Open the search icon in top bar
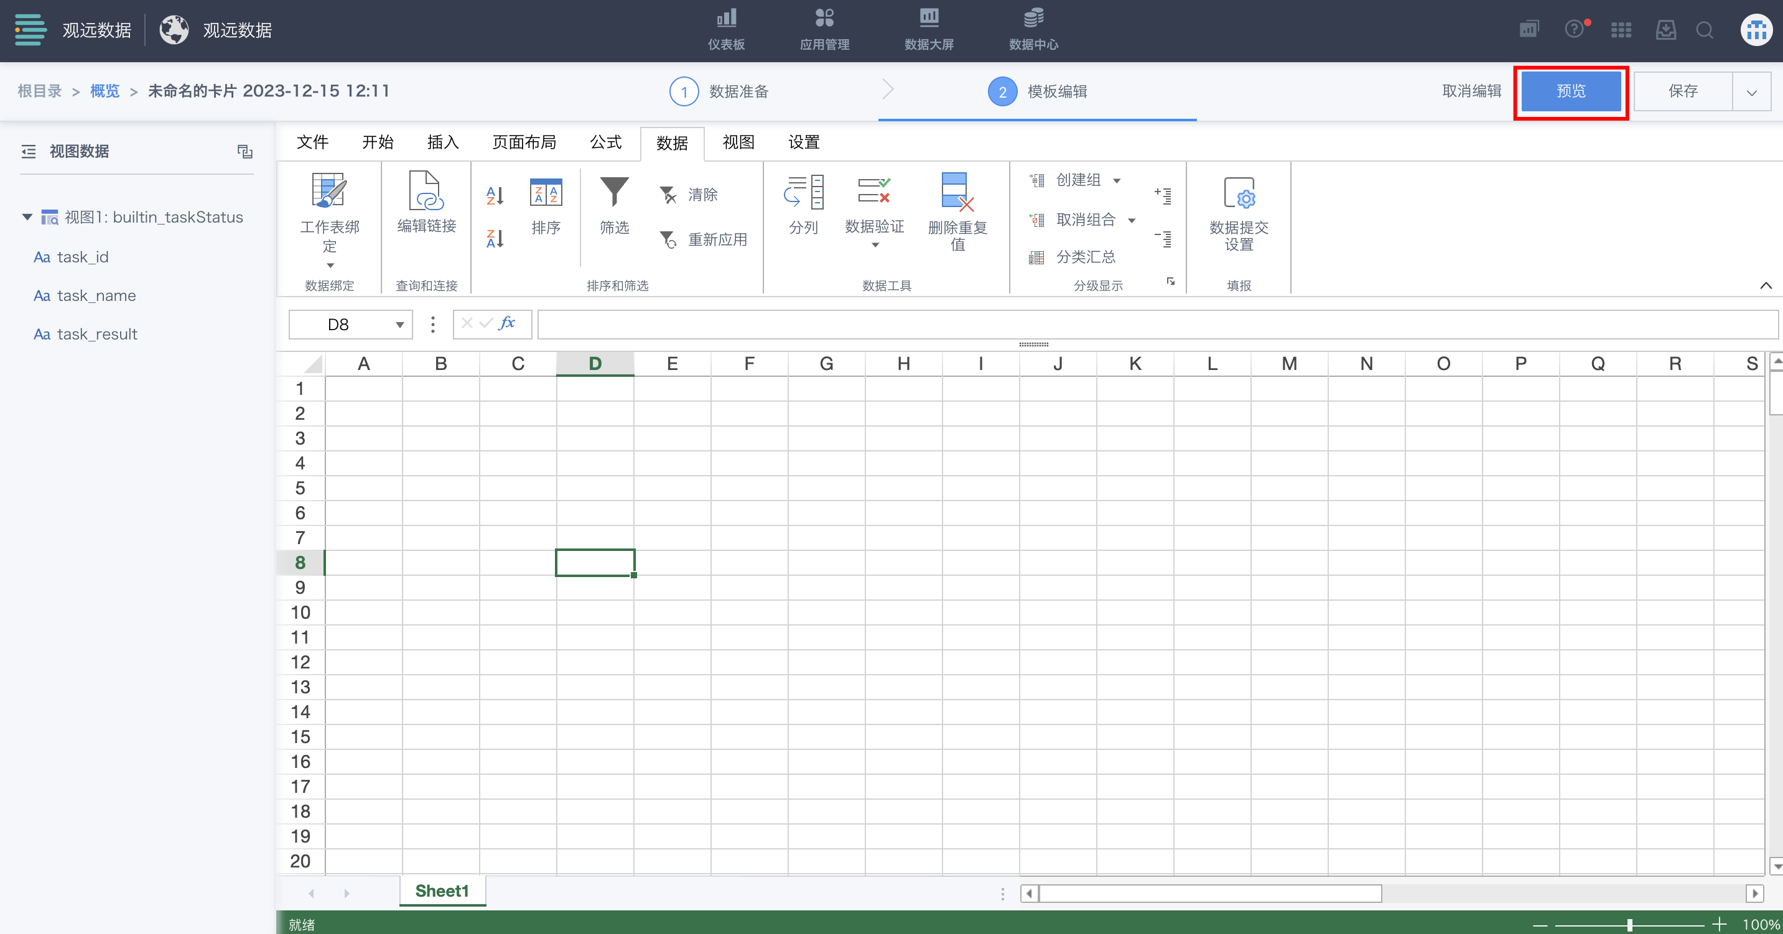The image size is (1783, 934). [x=1705, y=30]
